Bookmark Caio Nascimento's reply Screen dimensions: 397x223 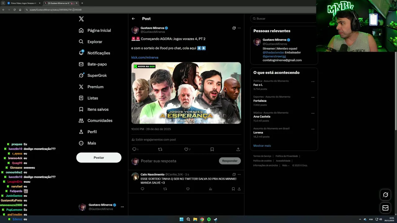click(233, 189)
